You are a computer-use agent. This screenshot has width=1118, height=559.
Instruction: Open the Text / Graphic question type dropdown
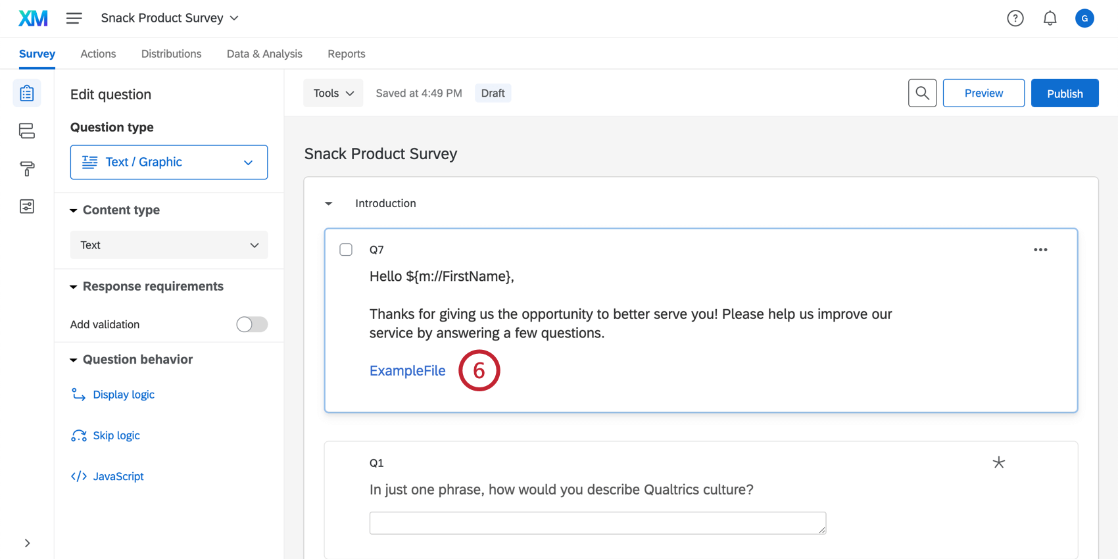[x=169, y=162]
